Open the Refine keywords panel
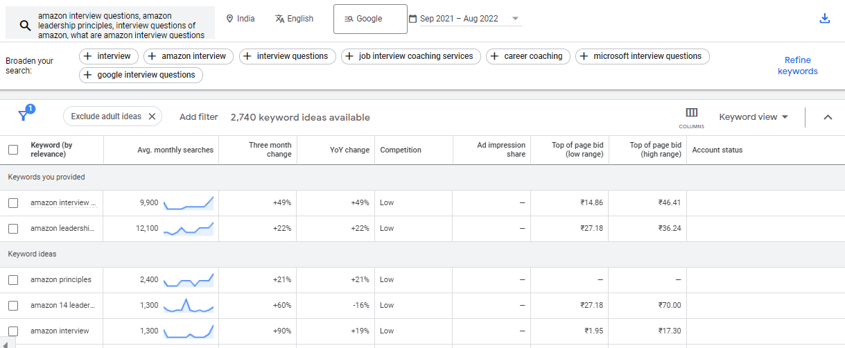The image size is (845, 348). coord(798,66)
